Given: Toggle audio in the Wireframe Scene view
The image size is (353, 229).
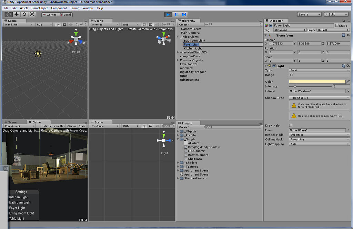Looking at the screenshot, I should point(71,24).
